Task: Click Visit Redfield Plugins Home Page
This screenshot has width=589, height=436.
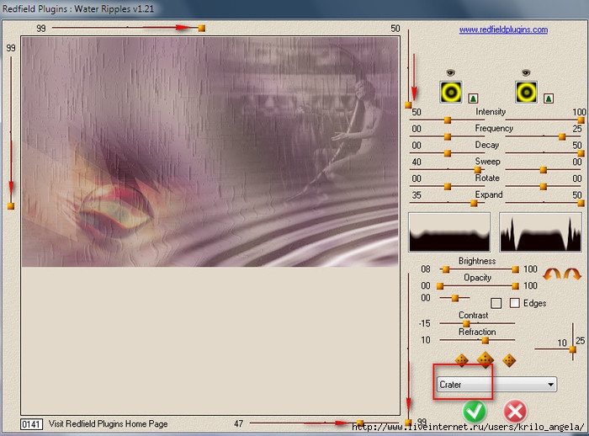Action: point(109,424)
